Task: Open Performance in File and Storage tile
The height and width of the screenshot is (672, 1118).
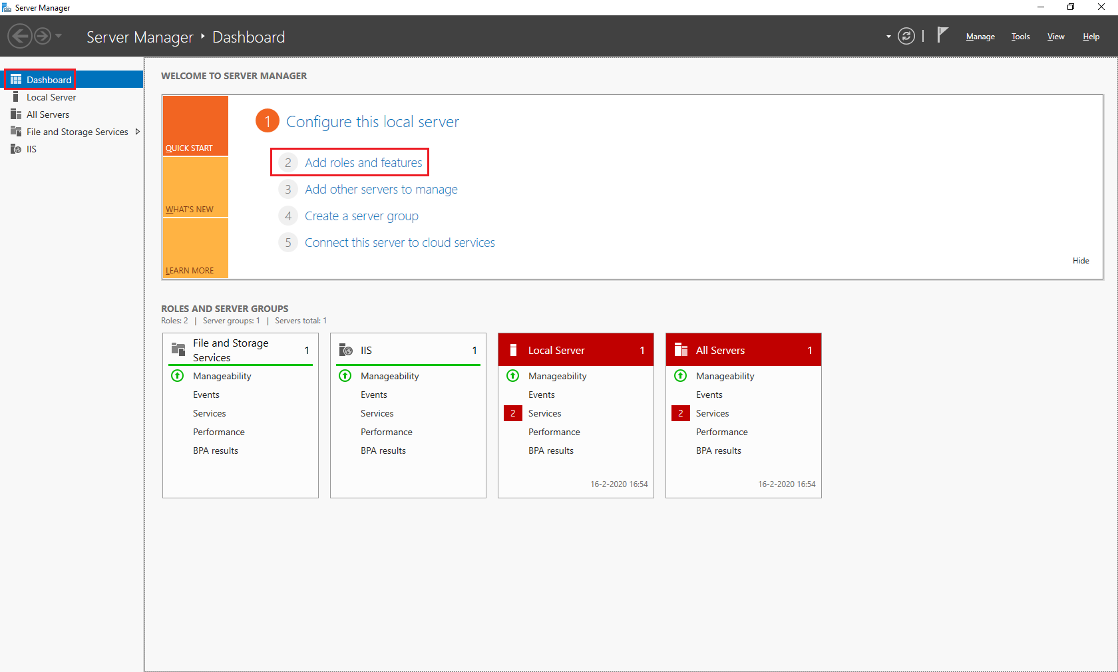Action: coord(219,432)
